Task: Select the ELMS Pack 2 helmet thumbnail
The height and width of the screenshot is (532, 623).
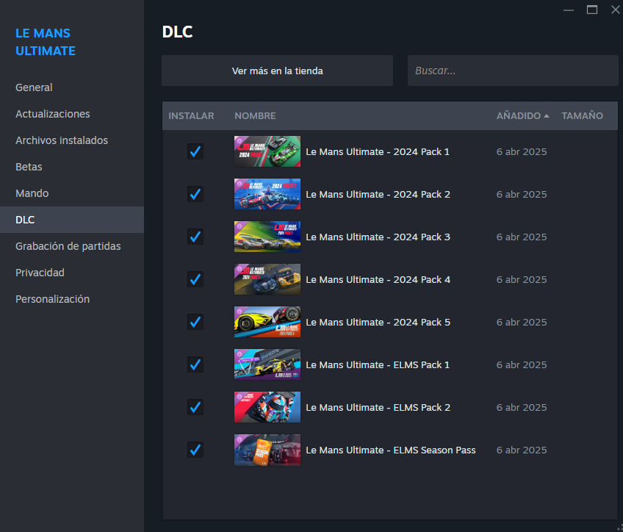Action: [267, 407]
